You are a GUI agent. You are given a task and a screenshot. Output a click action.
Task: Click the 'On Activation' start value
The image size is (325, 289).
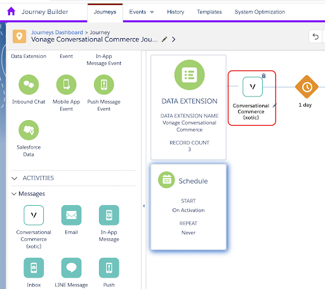coord(189,210)
